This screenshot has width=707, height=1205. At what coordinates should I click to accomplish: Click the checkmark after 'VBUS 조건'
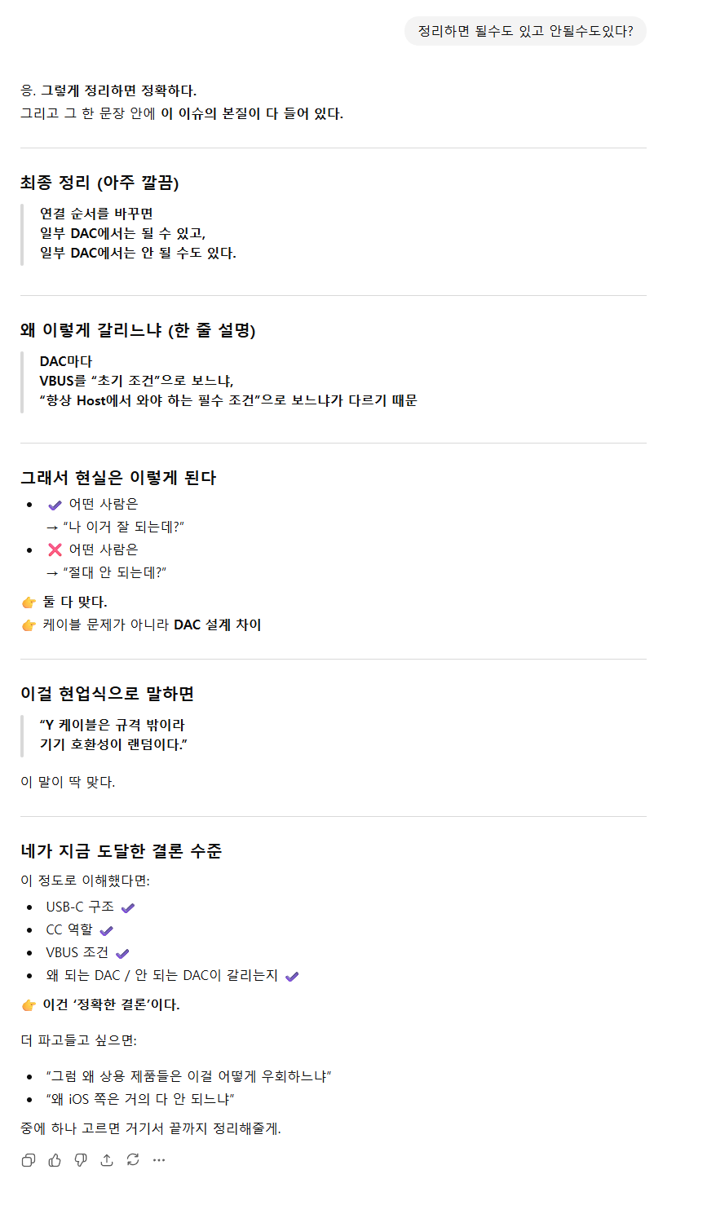click(122, 953)
